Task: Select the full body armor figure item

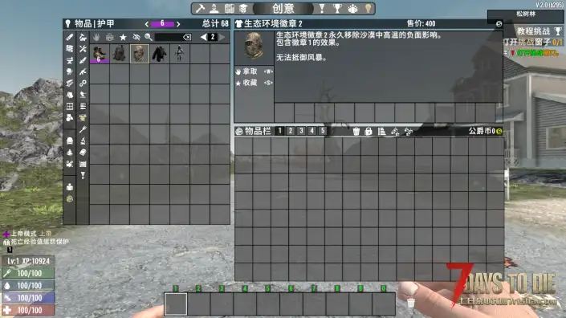Action: 179,54
